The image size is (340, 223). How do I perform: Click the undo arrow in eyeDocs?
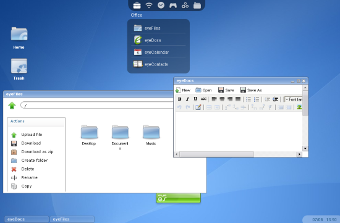point(179,107)
